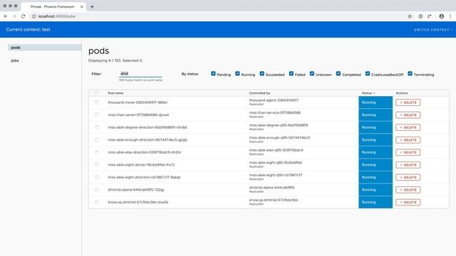Click the Controlled by column header
This screenshot has height=256, width=456.
[259, 93]
